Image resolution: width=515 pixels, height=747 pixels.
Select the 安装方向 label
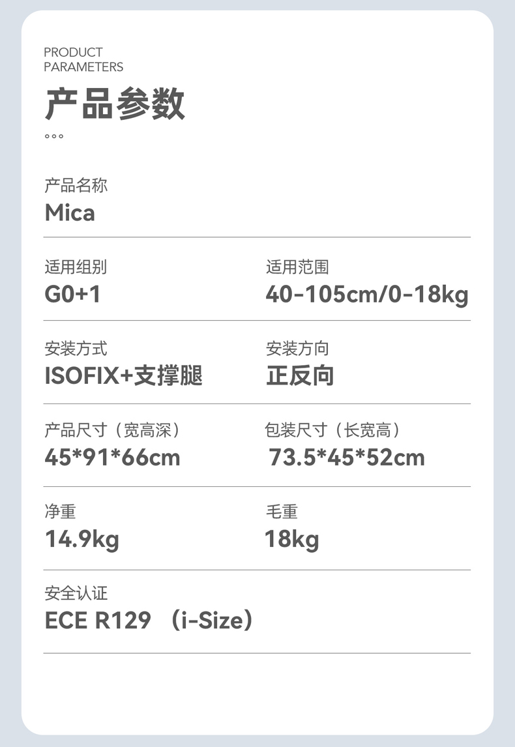297,348
